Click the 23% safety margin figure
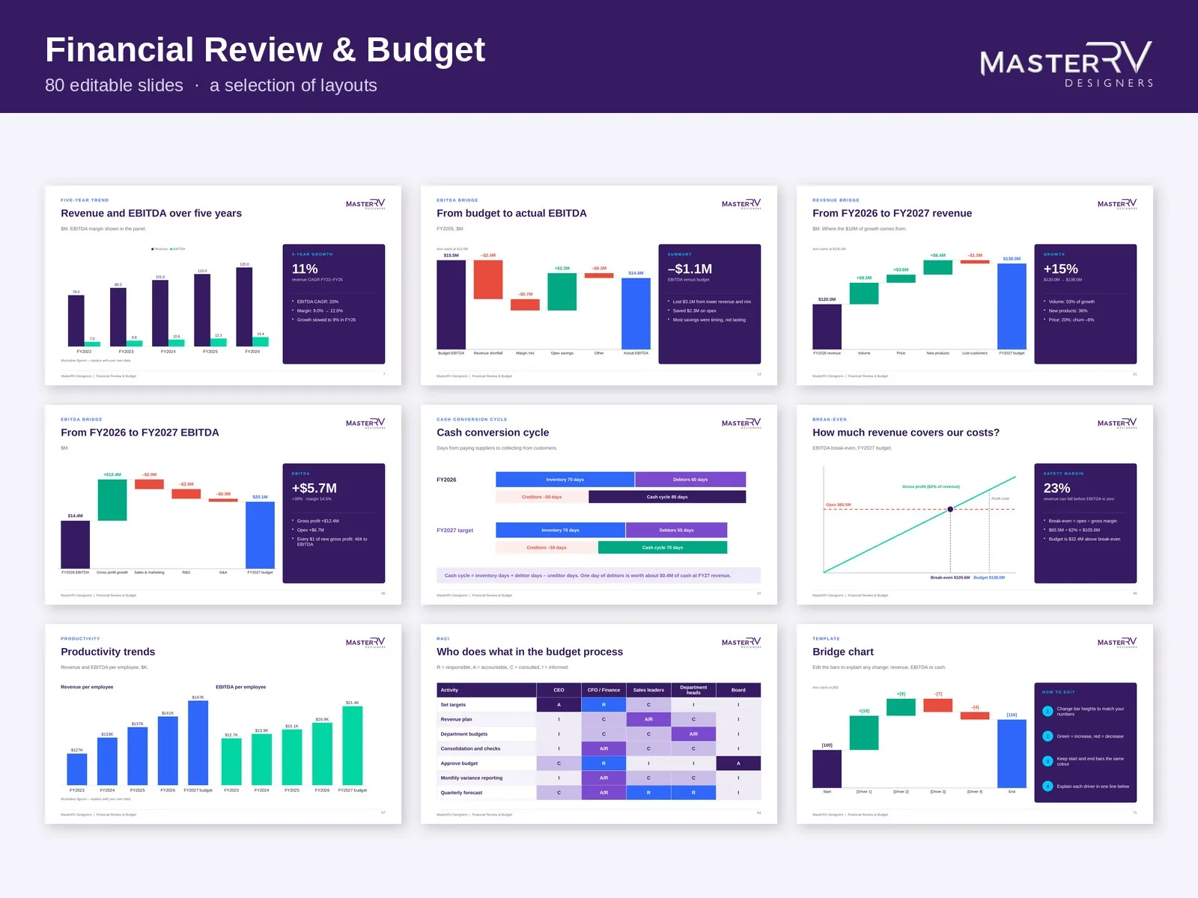 pyautogui.click(x=1056, y=488)
